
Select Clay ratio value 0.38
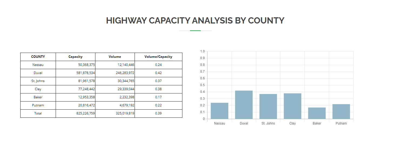[158, 89]
